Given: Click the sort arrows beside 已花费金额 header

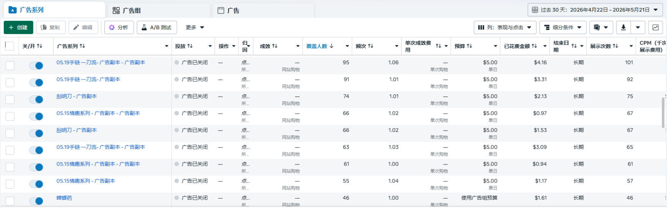Looking at the screenshot, I should (x=535, y=46).
